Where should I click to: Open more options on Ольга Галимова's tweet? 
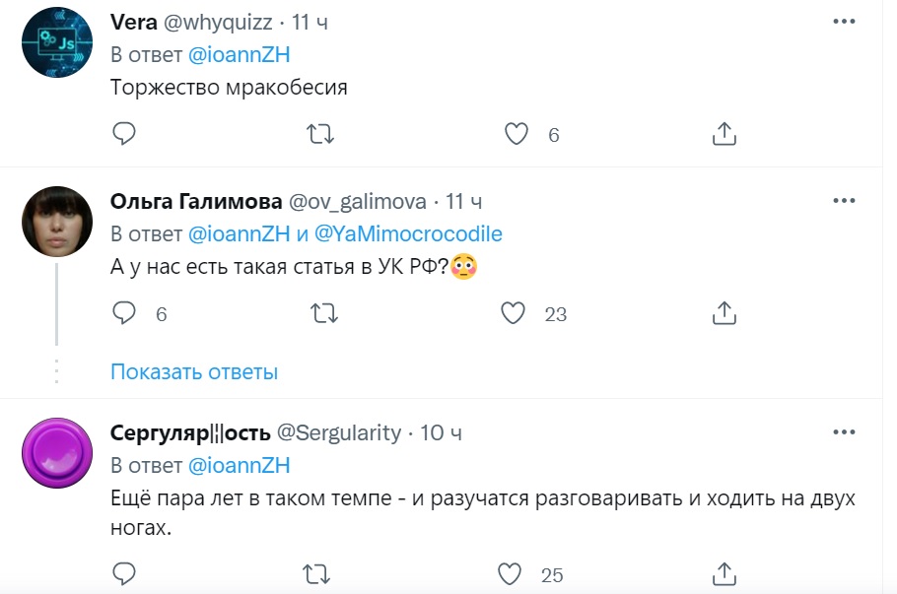(x=844, y=201)
